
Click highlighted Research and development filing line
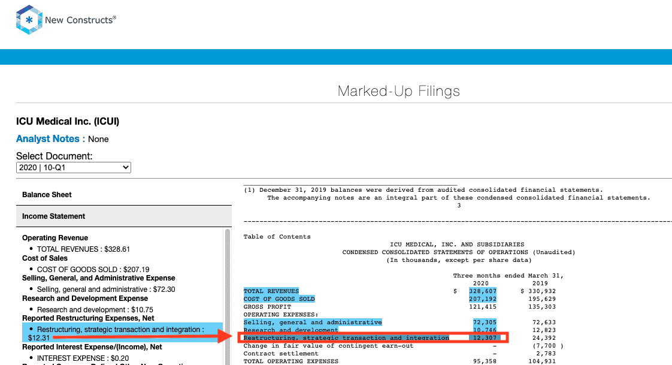tap(290, 330)
